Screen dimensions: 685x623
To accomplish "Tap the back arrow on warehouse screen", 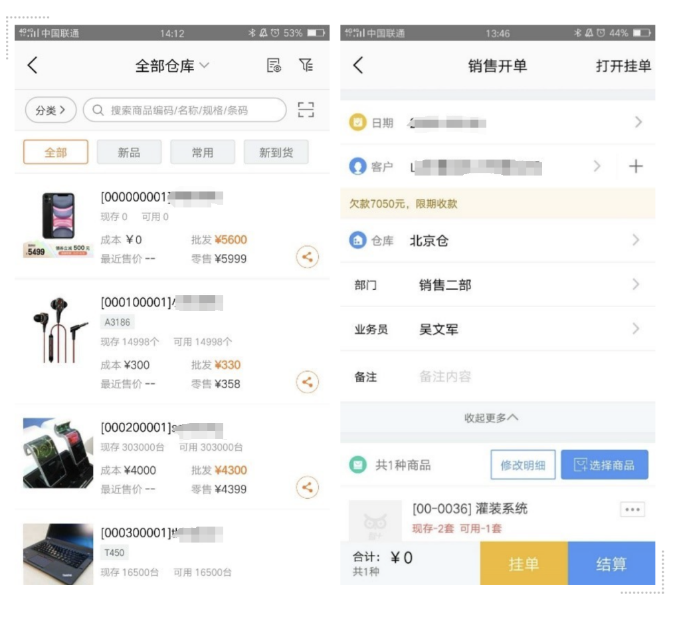I will 33,65.
